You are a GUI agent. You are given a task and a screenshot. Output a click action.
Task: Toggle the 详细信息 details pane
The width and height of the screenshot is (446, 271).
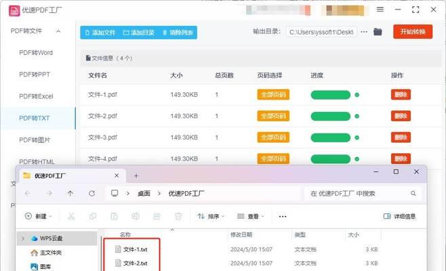tap(399, 216)
